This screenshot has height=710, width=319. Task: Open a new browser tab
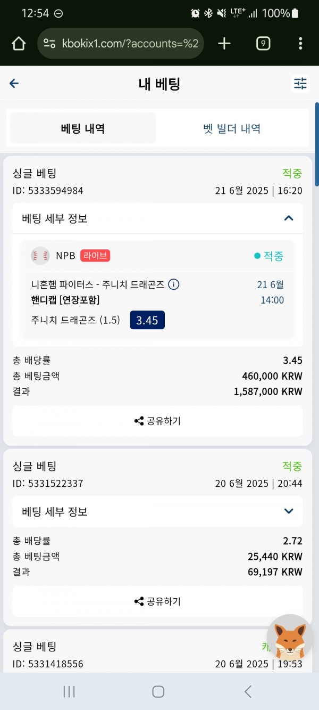[224, 44]
